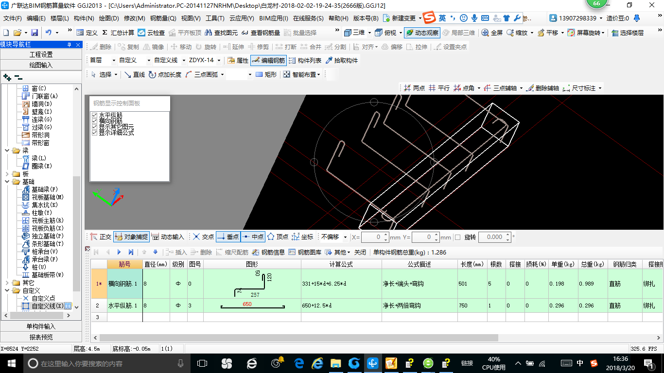The width and height of the screenshot is (664, 373).
Task: Expand the 其它 tree node
Action: [6, 283]
